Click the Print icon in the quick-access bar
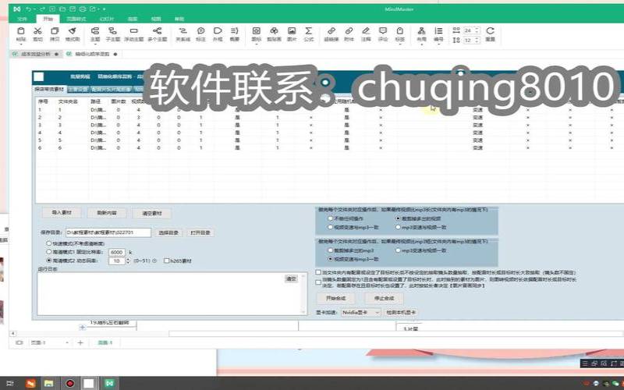 pyautogui.click(x=83, y=9)
